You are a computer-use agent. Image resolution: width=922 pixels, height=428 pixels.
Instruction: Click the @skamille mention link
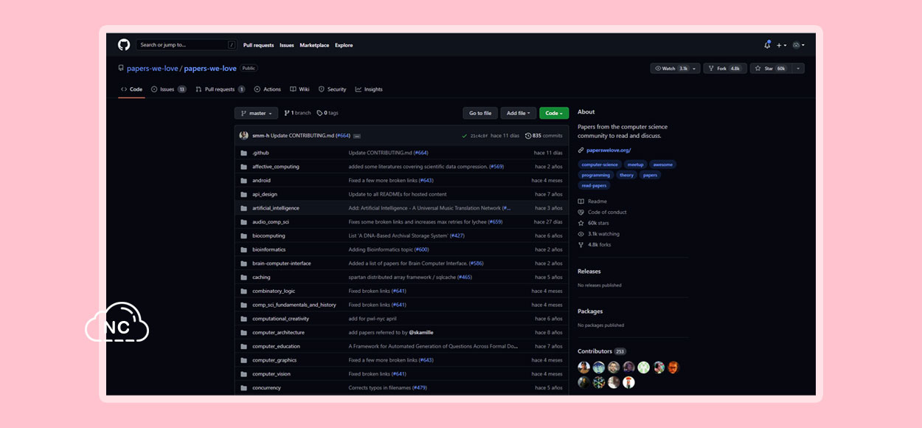[x=421, y=332]
